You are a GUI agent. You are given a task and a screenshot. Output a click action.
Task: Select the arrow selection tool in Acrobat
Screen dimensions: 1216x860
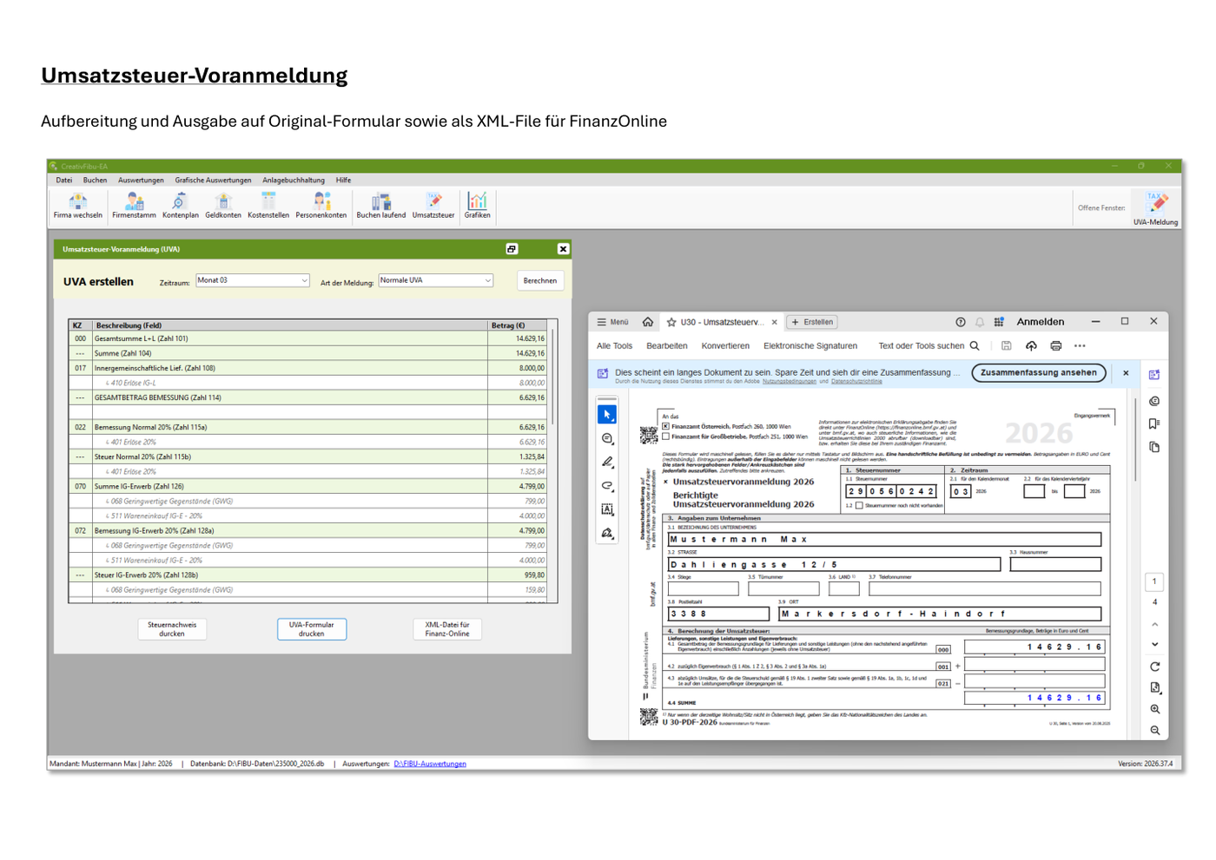(x=607, y=415)
